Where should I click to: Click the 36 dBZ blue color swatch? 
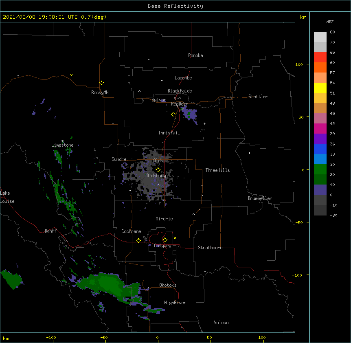(x=320, y=149)
